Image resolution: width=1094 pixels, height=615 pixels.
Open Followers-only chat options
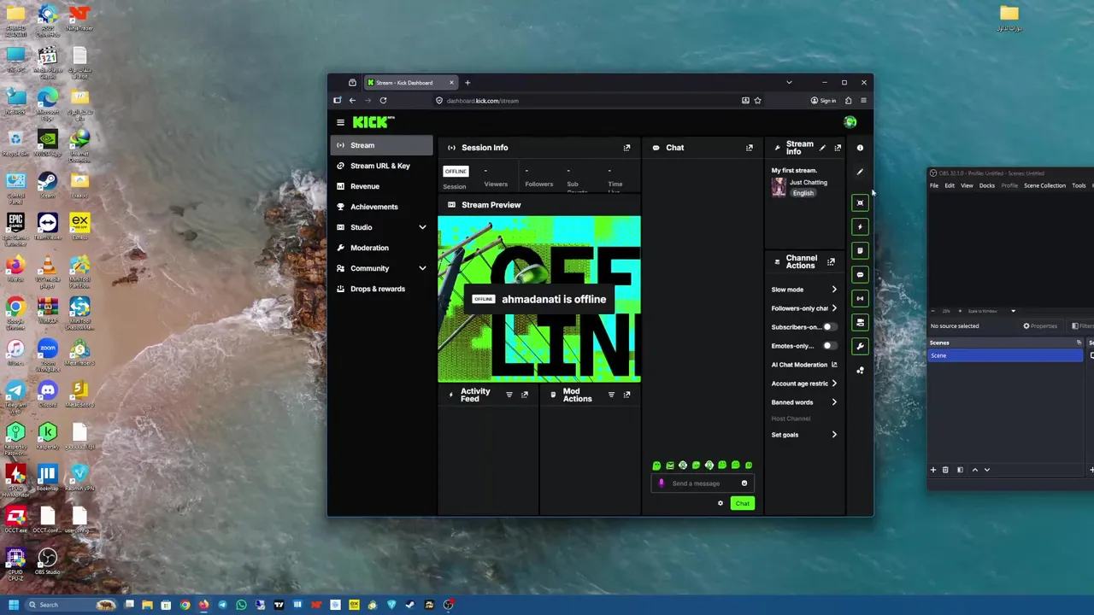(803, 308)
